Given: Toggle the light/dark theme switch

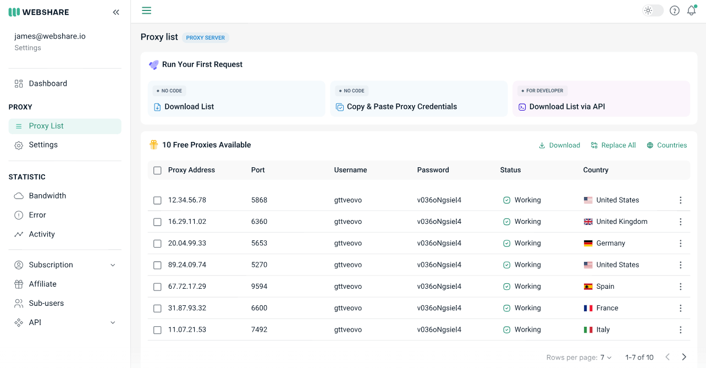Looking at the screenshot, I should pyautogui.click(x=653, y=10).
